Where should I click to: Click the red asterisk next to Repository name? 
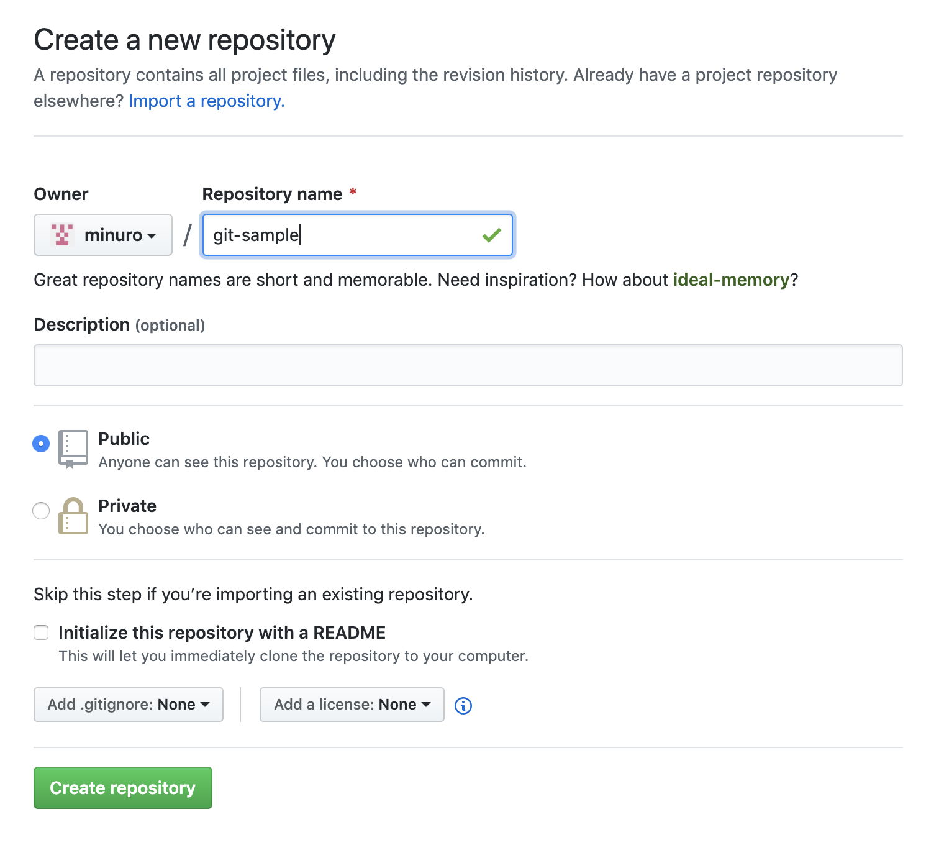(x=352, y=193)
